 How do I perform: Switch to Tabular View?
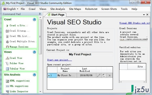tap(17, 69)
